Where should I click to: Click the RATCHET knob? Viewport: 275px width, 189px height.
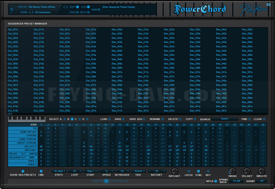pyautogui.click(x=174, y=171)
